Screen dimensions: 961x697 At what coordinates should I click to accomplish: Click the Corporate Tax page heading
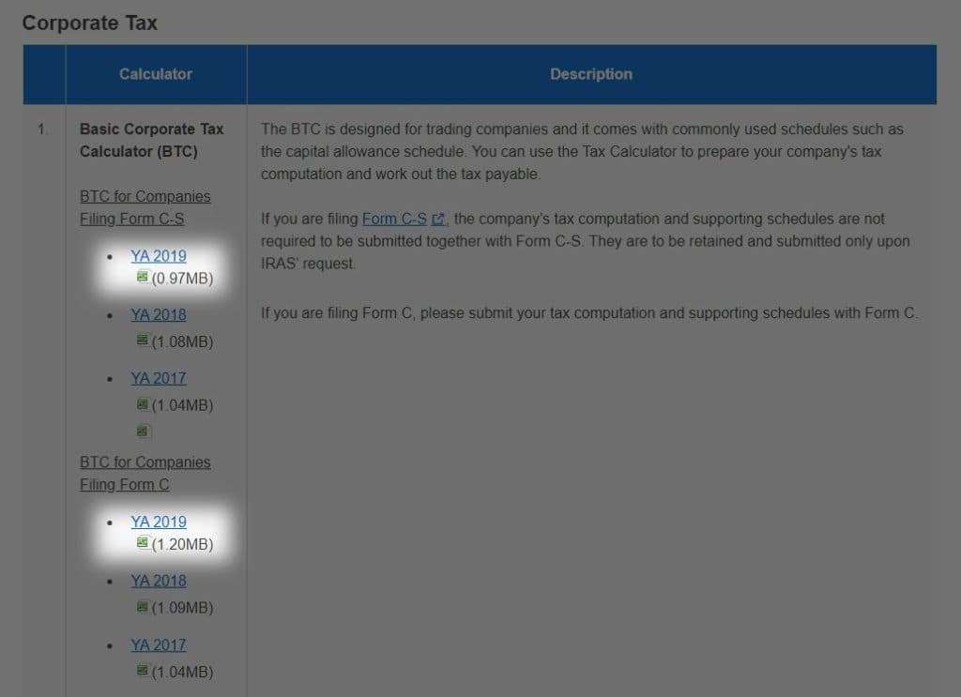coord(90,23)
